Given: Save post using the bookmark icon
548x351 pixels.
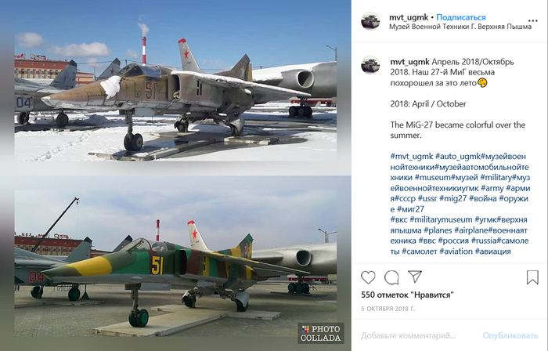Looking at the screenshot, I should click(x=532, y=277).
